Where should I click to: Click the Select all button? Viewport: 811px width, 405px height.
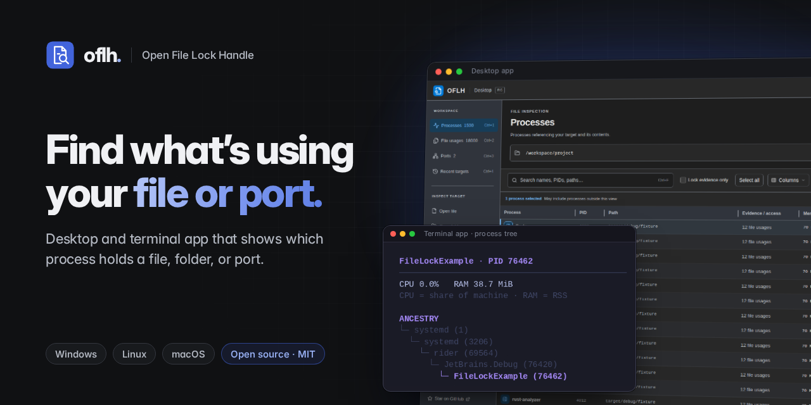click(749, 180)
